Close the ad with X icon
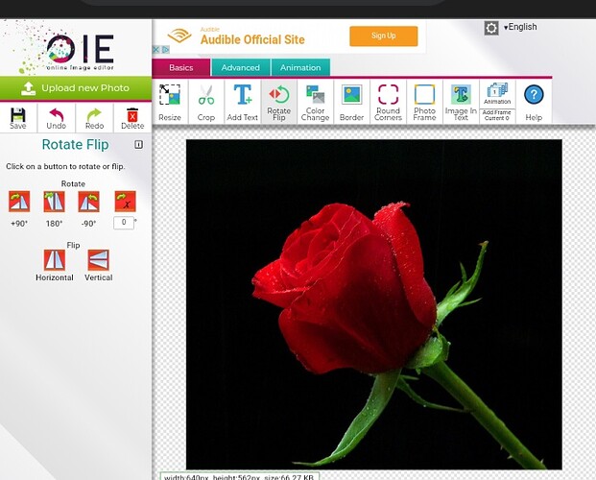 point(155,50)
